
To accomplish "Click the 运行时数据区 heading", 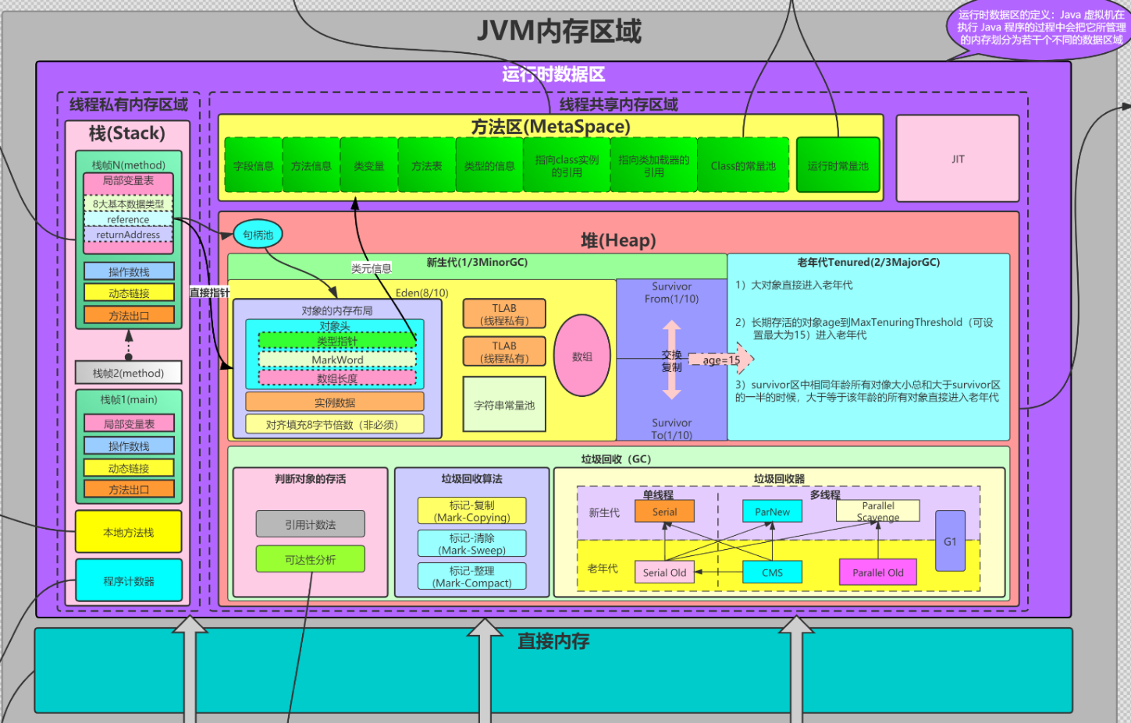I will click(553, 75).
